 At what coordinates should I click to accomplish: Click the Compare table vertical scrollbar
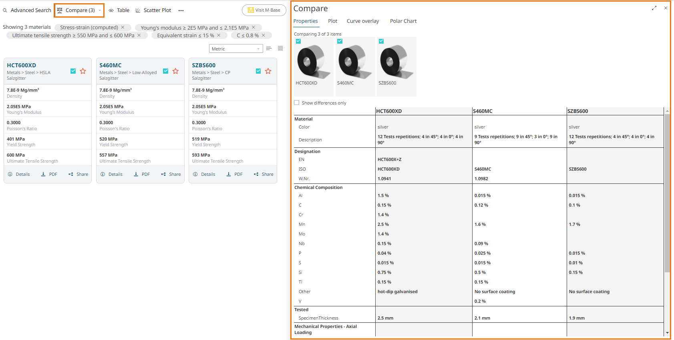point(667,193)
